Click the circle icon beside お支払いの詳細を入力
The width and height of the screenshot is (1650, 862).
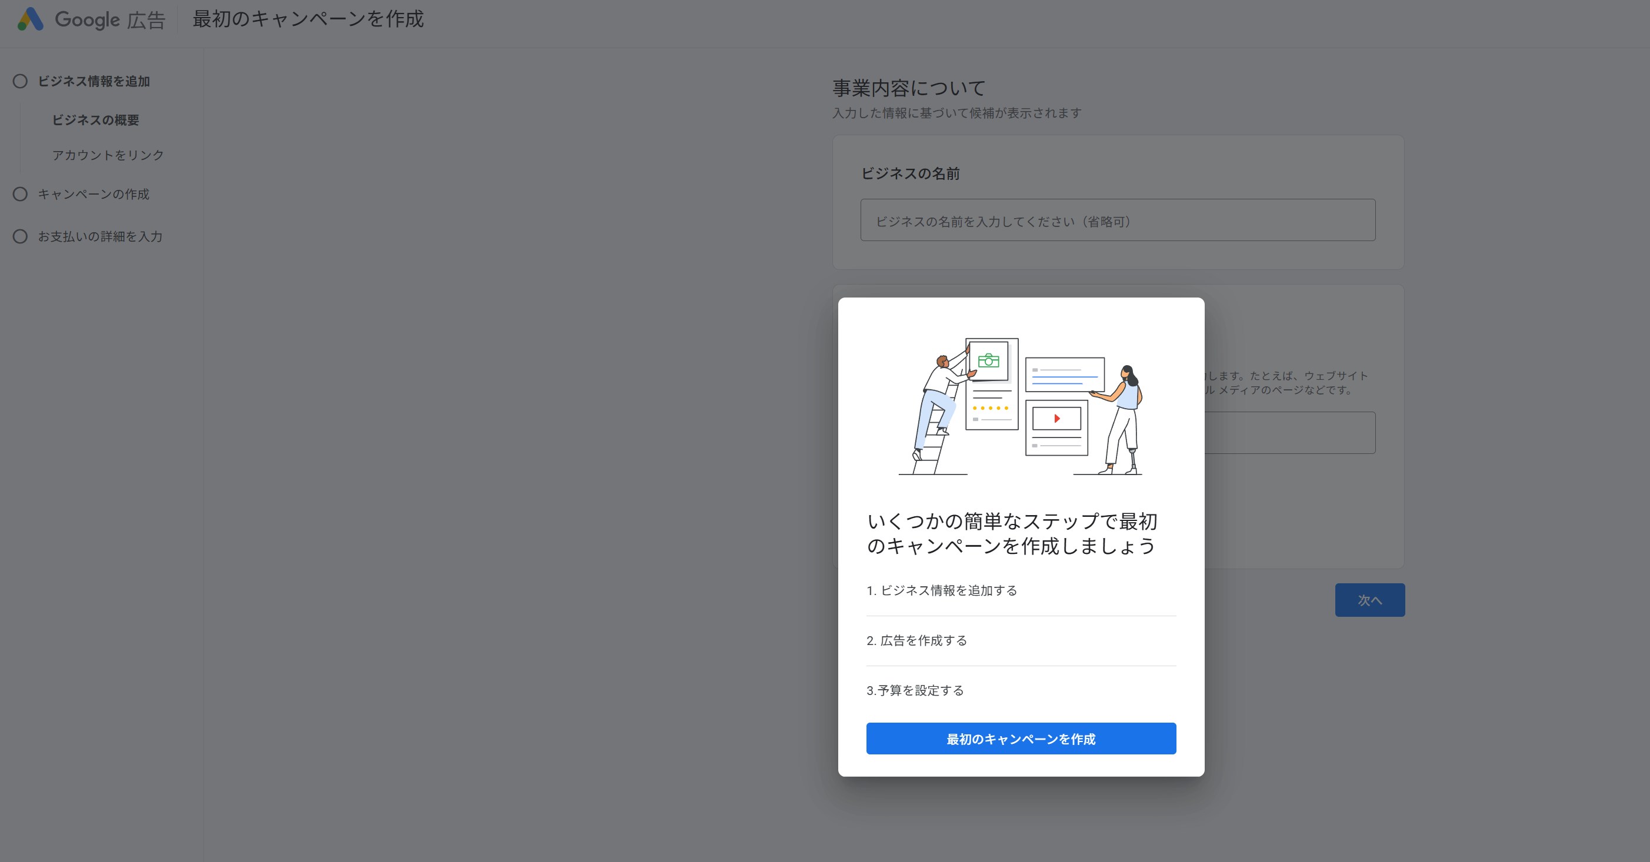point(21,236)
